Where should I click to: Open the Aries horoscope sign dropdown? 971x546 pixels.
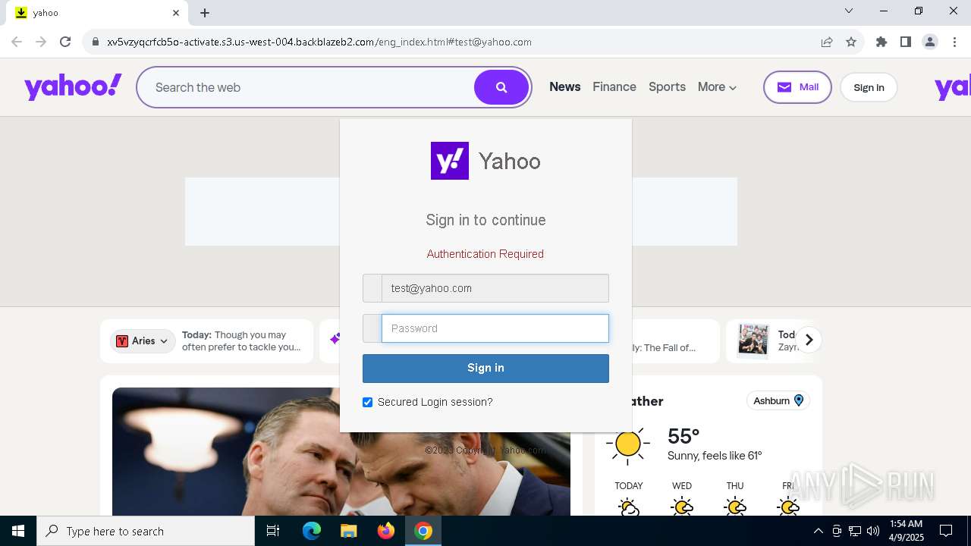[143, 341]
